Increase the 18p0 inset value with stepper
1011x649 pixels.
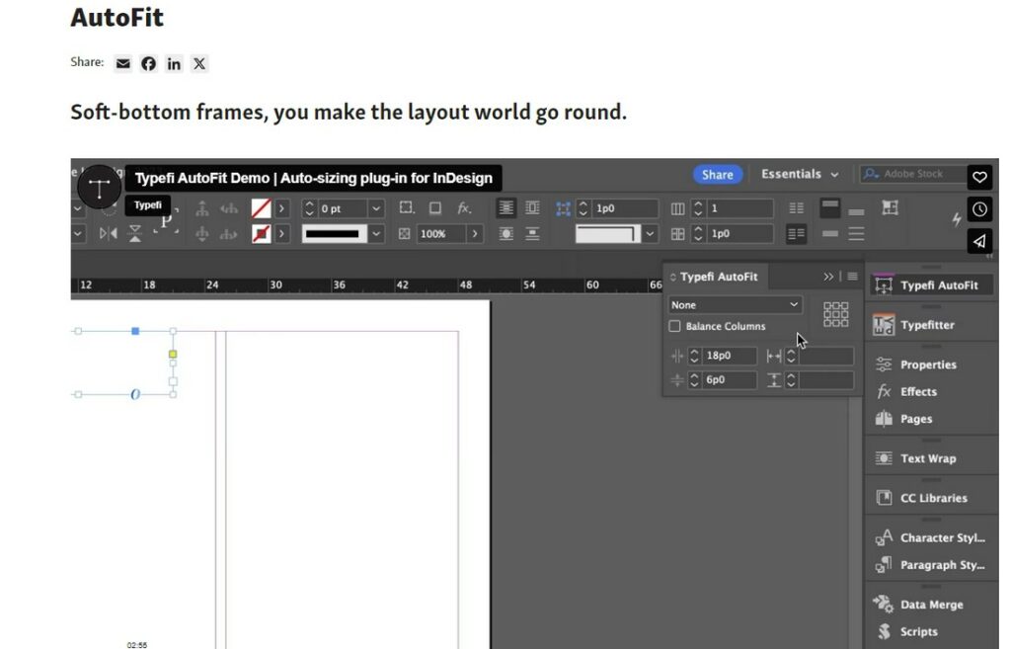696,350
